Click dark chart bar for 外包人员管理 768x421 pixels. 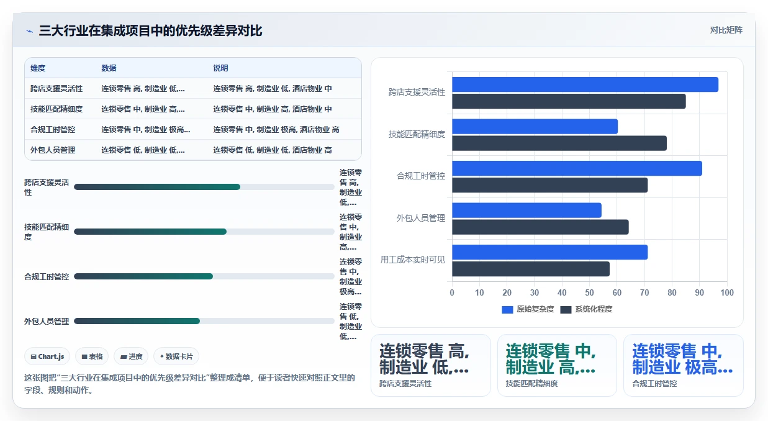[540, 227]
